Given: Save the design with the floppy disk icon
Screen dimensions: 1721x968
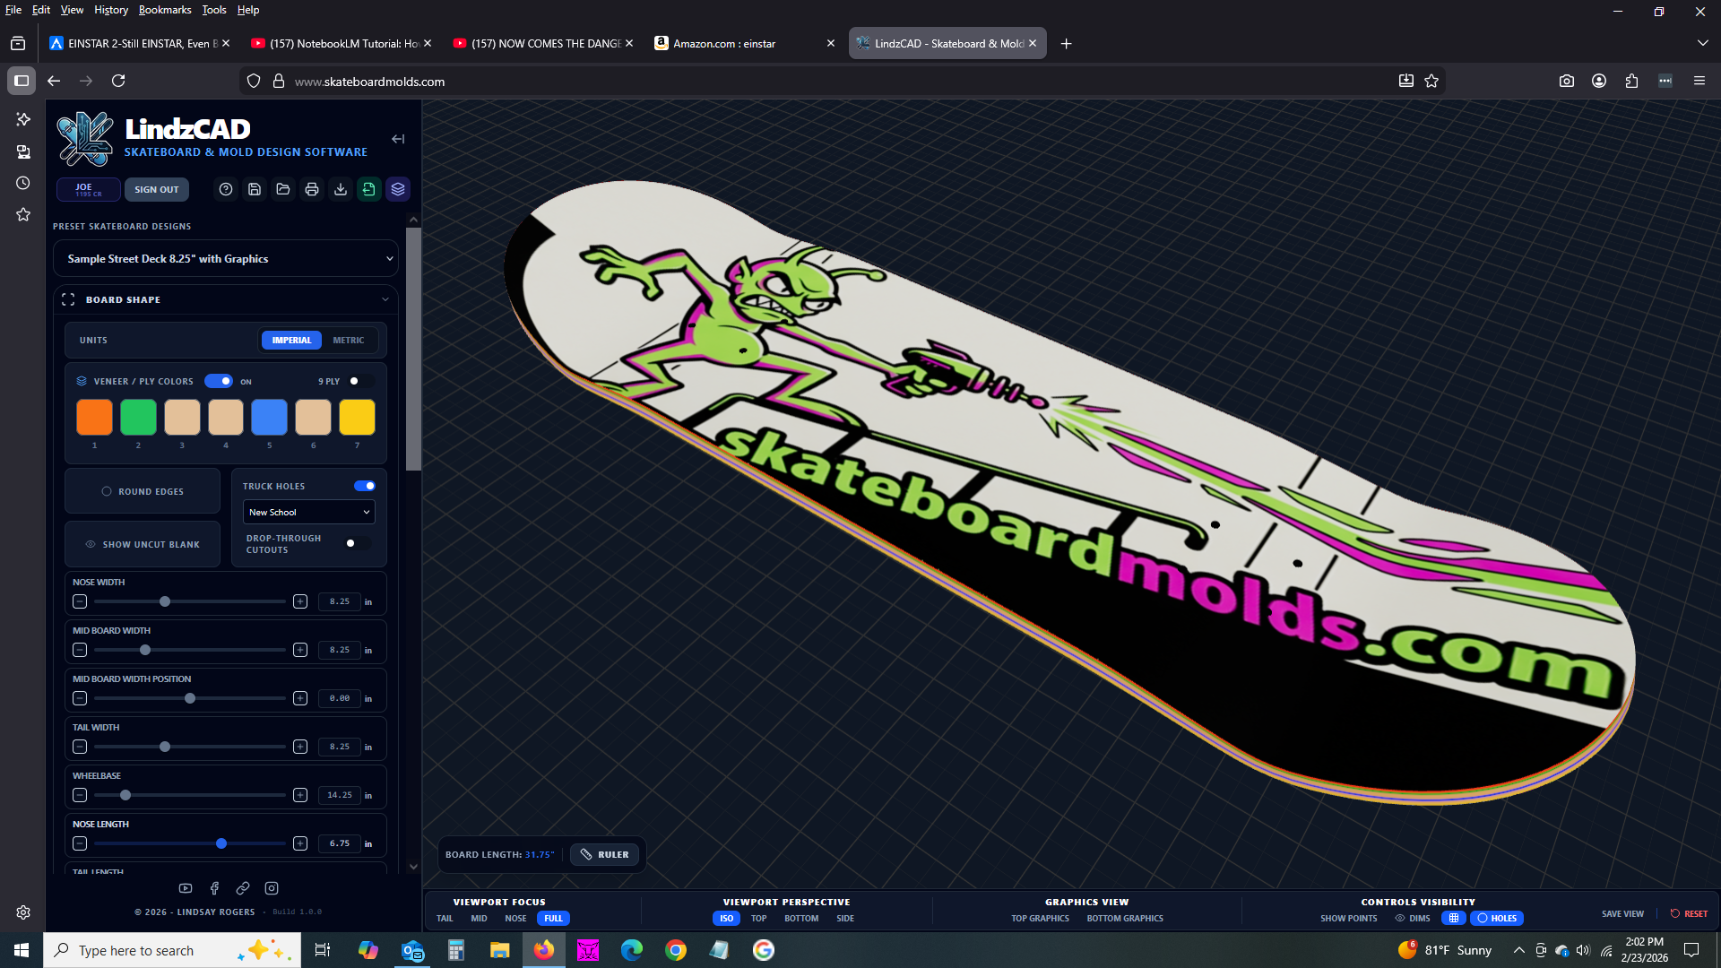Looking at the screenshot, I should [x=255, y=189].
